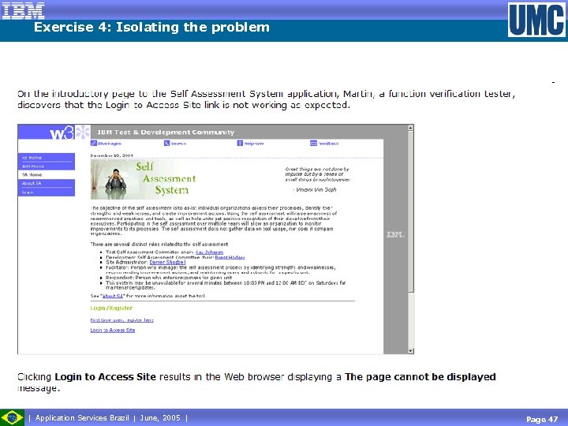Click the scrollbar up arrow of the web page
The height and width of the screenshot is (426, 568).
(410, 128)
